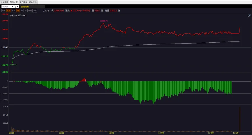Click the total volume 2302.5 value
252x135 pixels.
point(113,10)
